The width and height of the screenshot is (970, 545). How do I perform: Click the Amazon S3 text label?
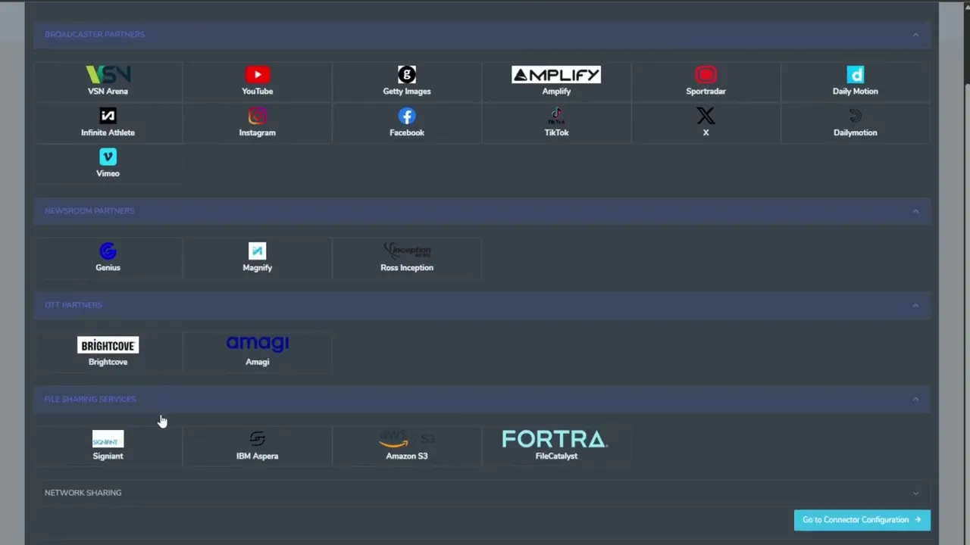point(407,456)
